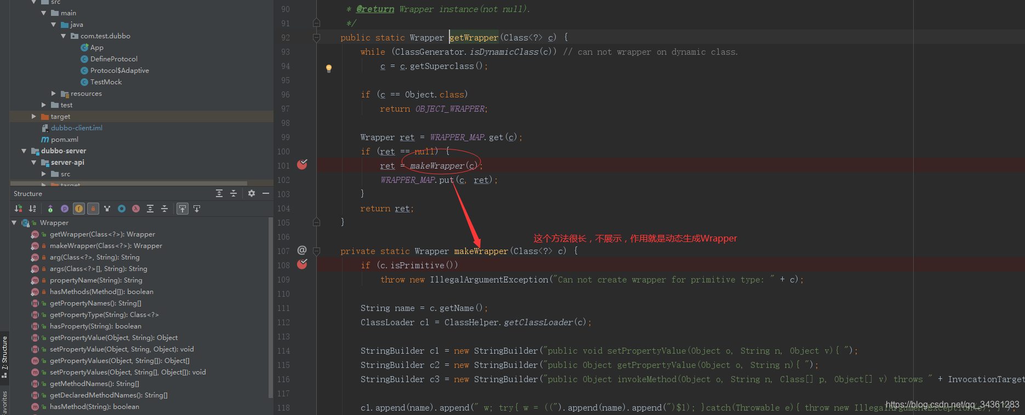Toggle Autoscroll from Source icon
The width and height of the screenshot is (1025, 415).
[197, 209]
